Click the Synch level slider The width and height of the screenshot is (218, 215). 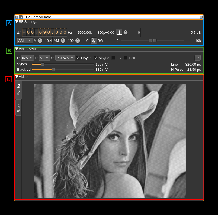[x=63, y=64]
